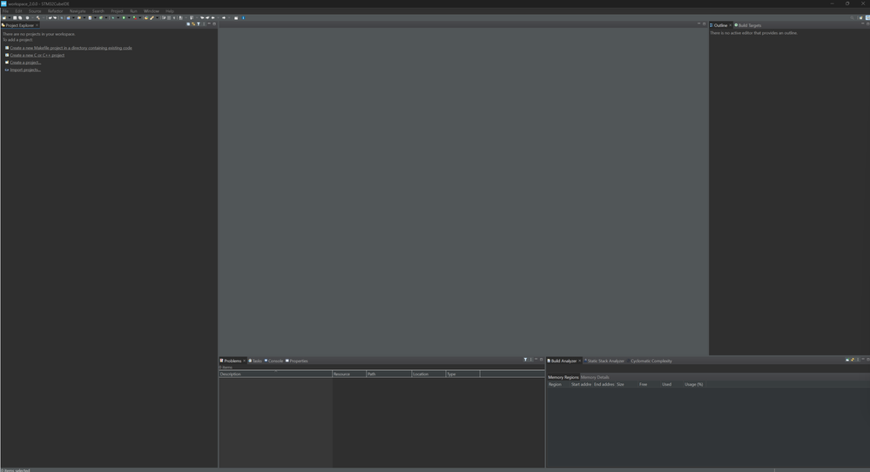Switch to the Tasks tab
The height and width of the screenshot is (472, 870).
(x=255, y=361)
